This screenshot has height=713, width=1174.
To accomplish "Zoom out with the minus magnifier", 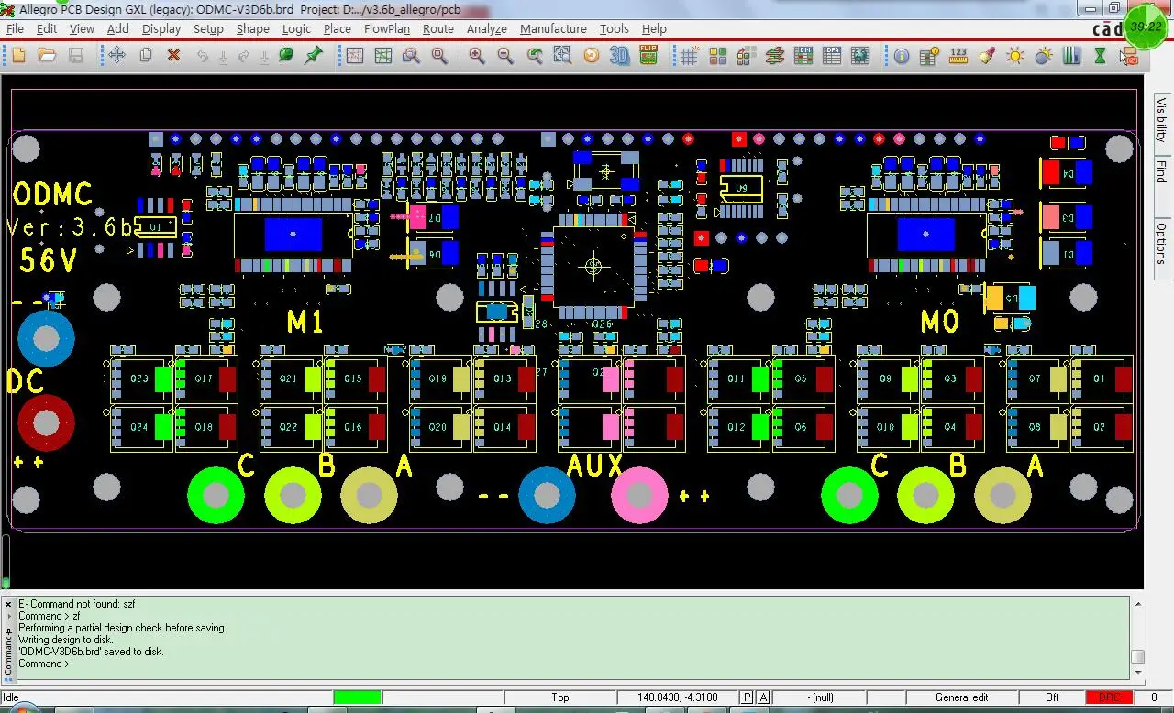I will [x=505, y=56].
